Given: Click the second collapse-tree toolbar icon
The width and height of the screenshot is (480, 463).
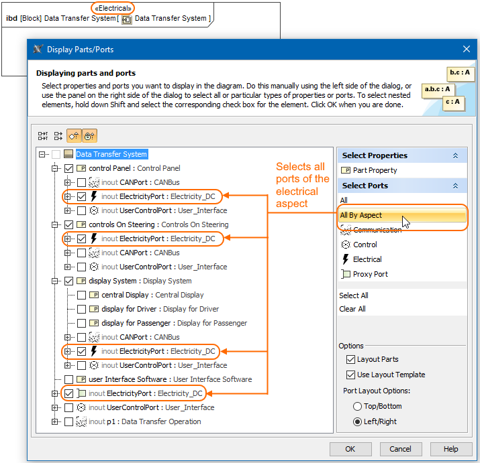Looking at the screenshot, I should click(x=58, y=135).
